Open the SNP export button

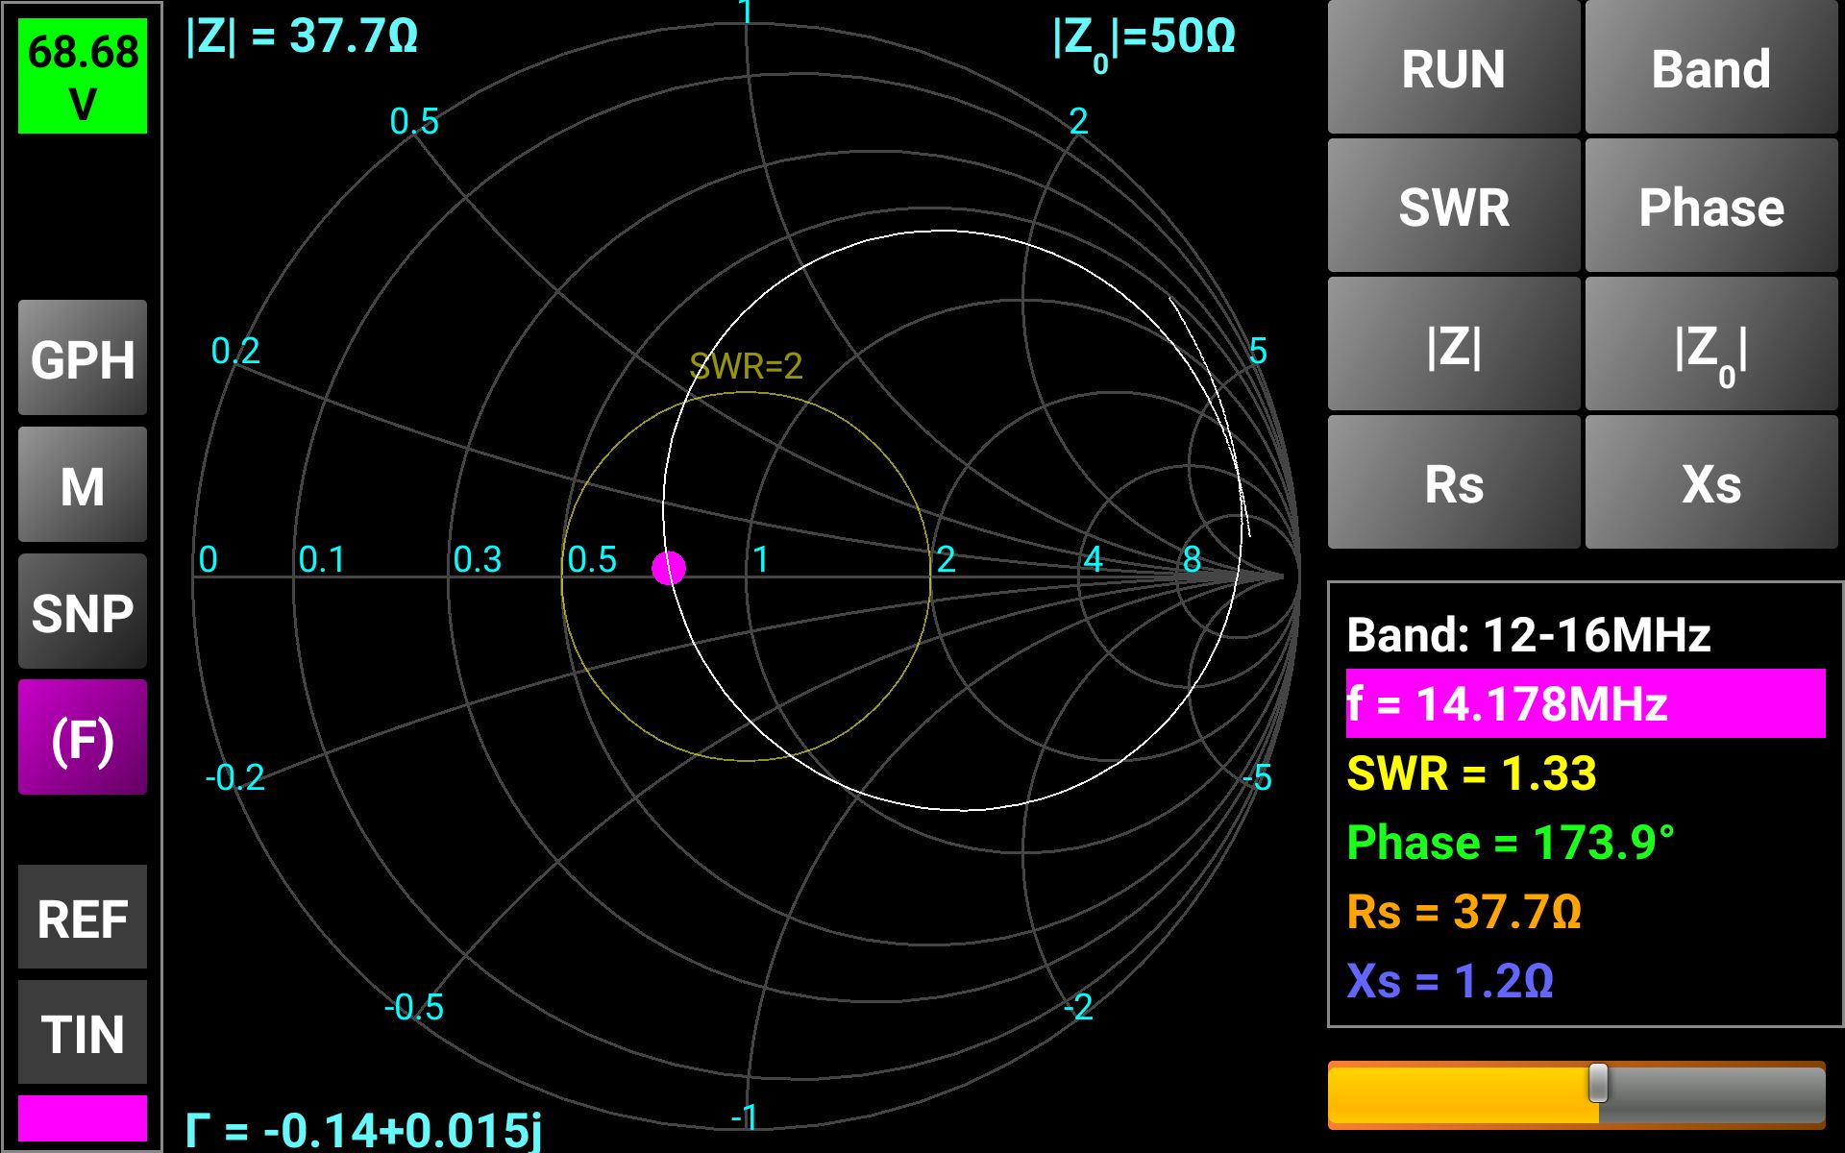coord(83,612)
